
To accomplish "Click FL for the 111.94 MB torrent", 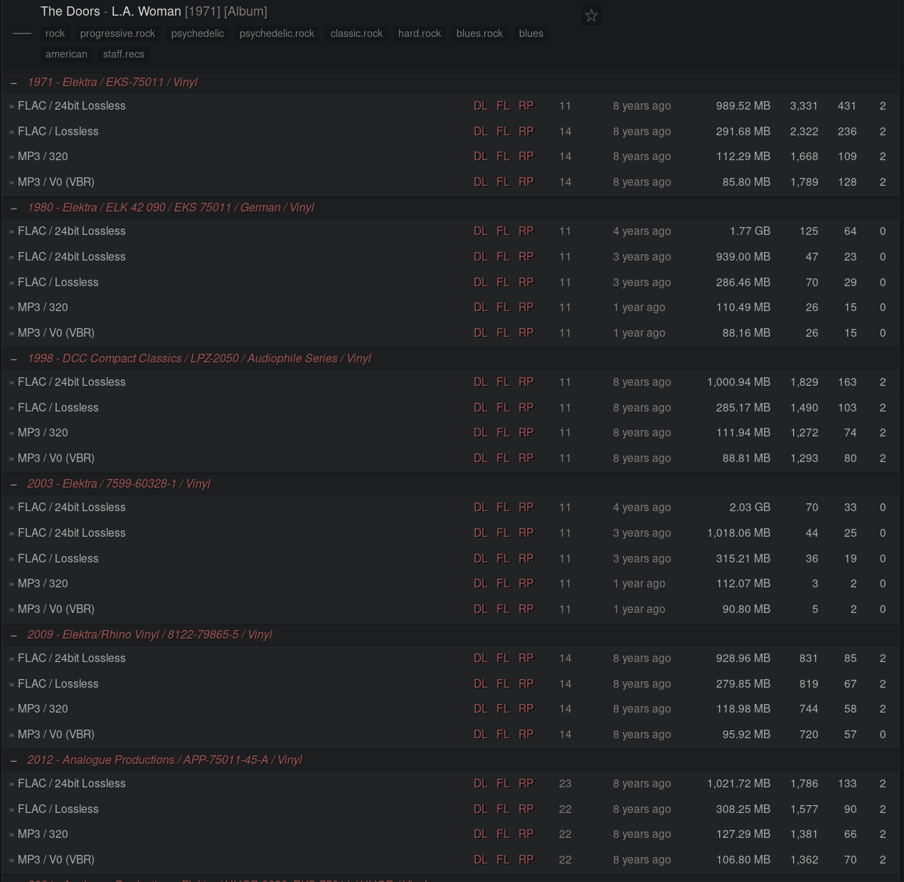I will pos(503,432).
